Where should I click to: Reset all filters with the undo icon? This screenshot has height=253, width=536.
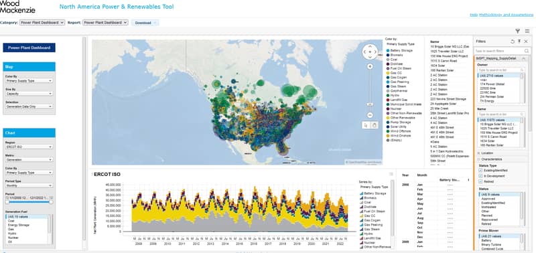[x=513, y=41]
